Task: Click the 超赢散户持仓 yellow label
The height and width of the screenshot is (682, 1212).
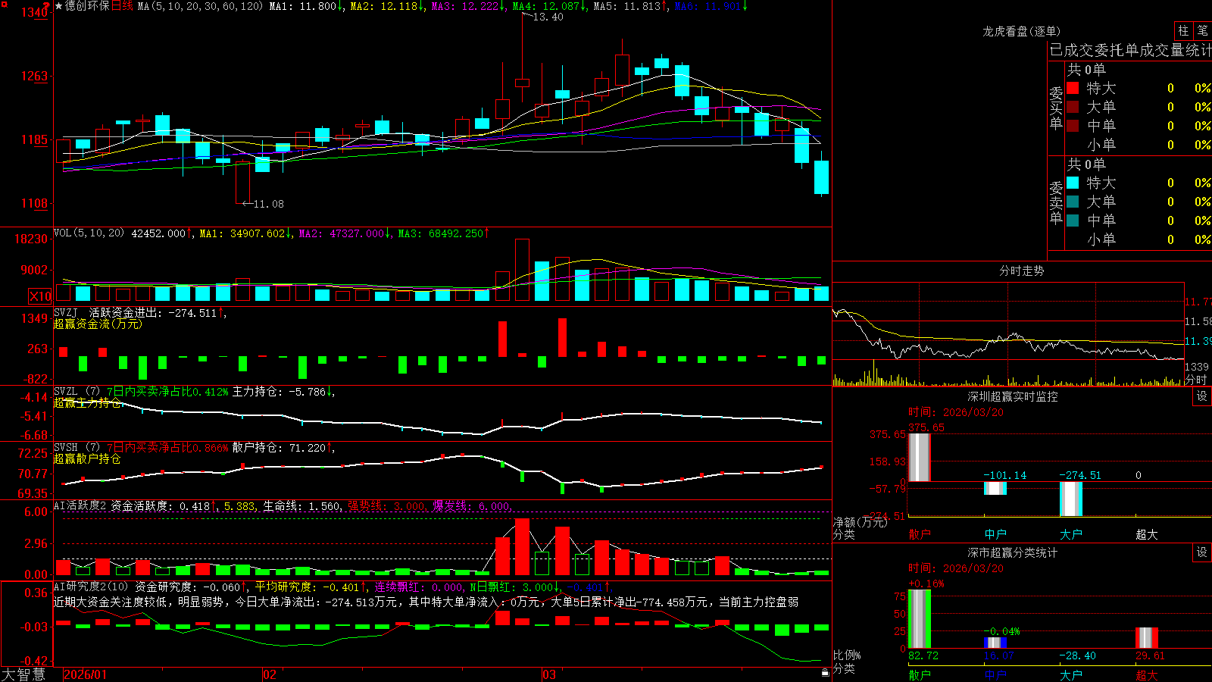Action: (87, 458)
